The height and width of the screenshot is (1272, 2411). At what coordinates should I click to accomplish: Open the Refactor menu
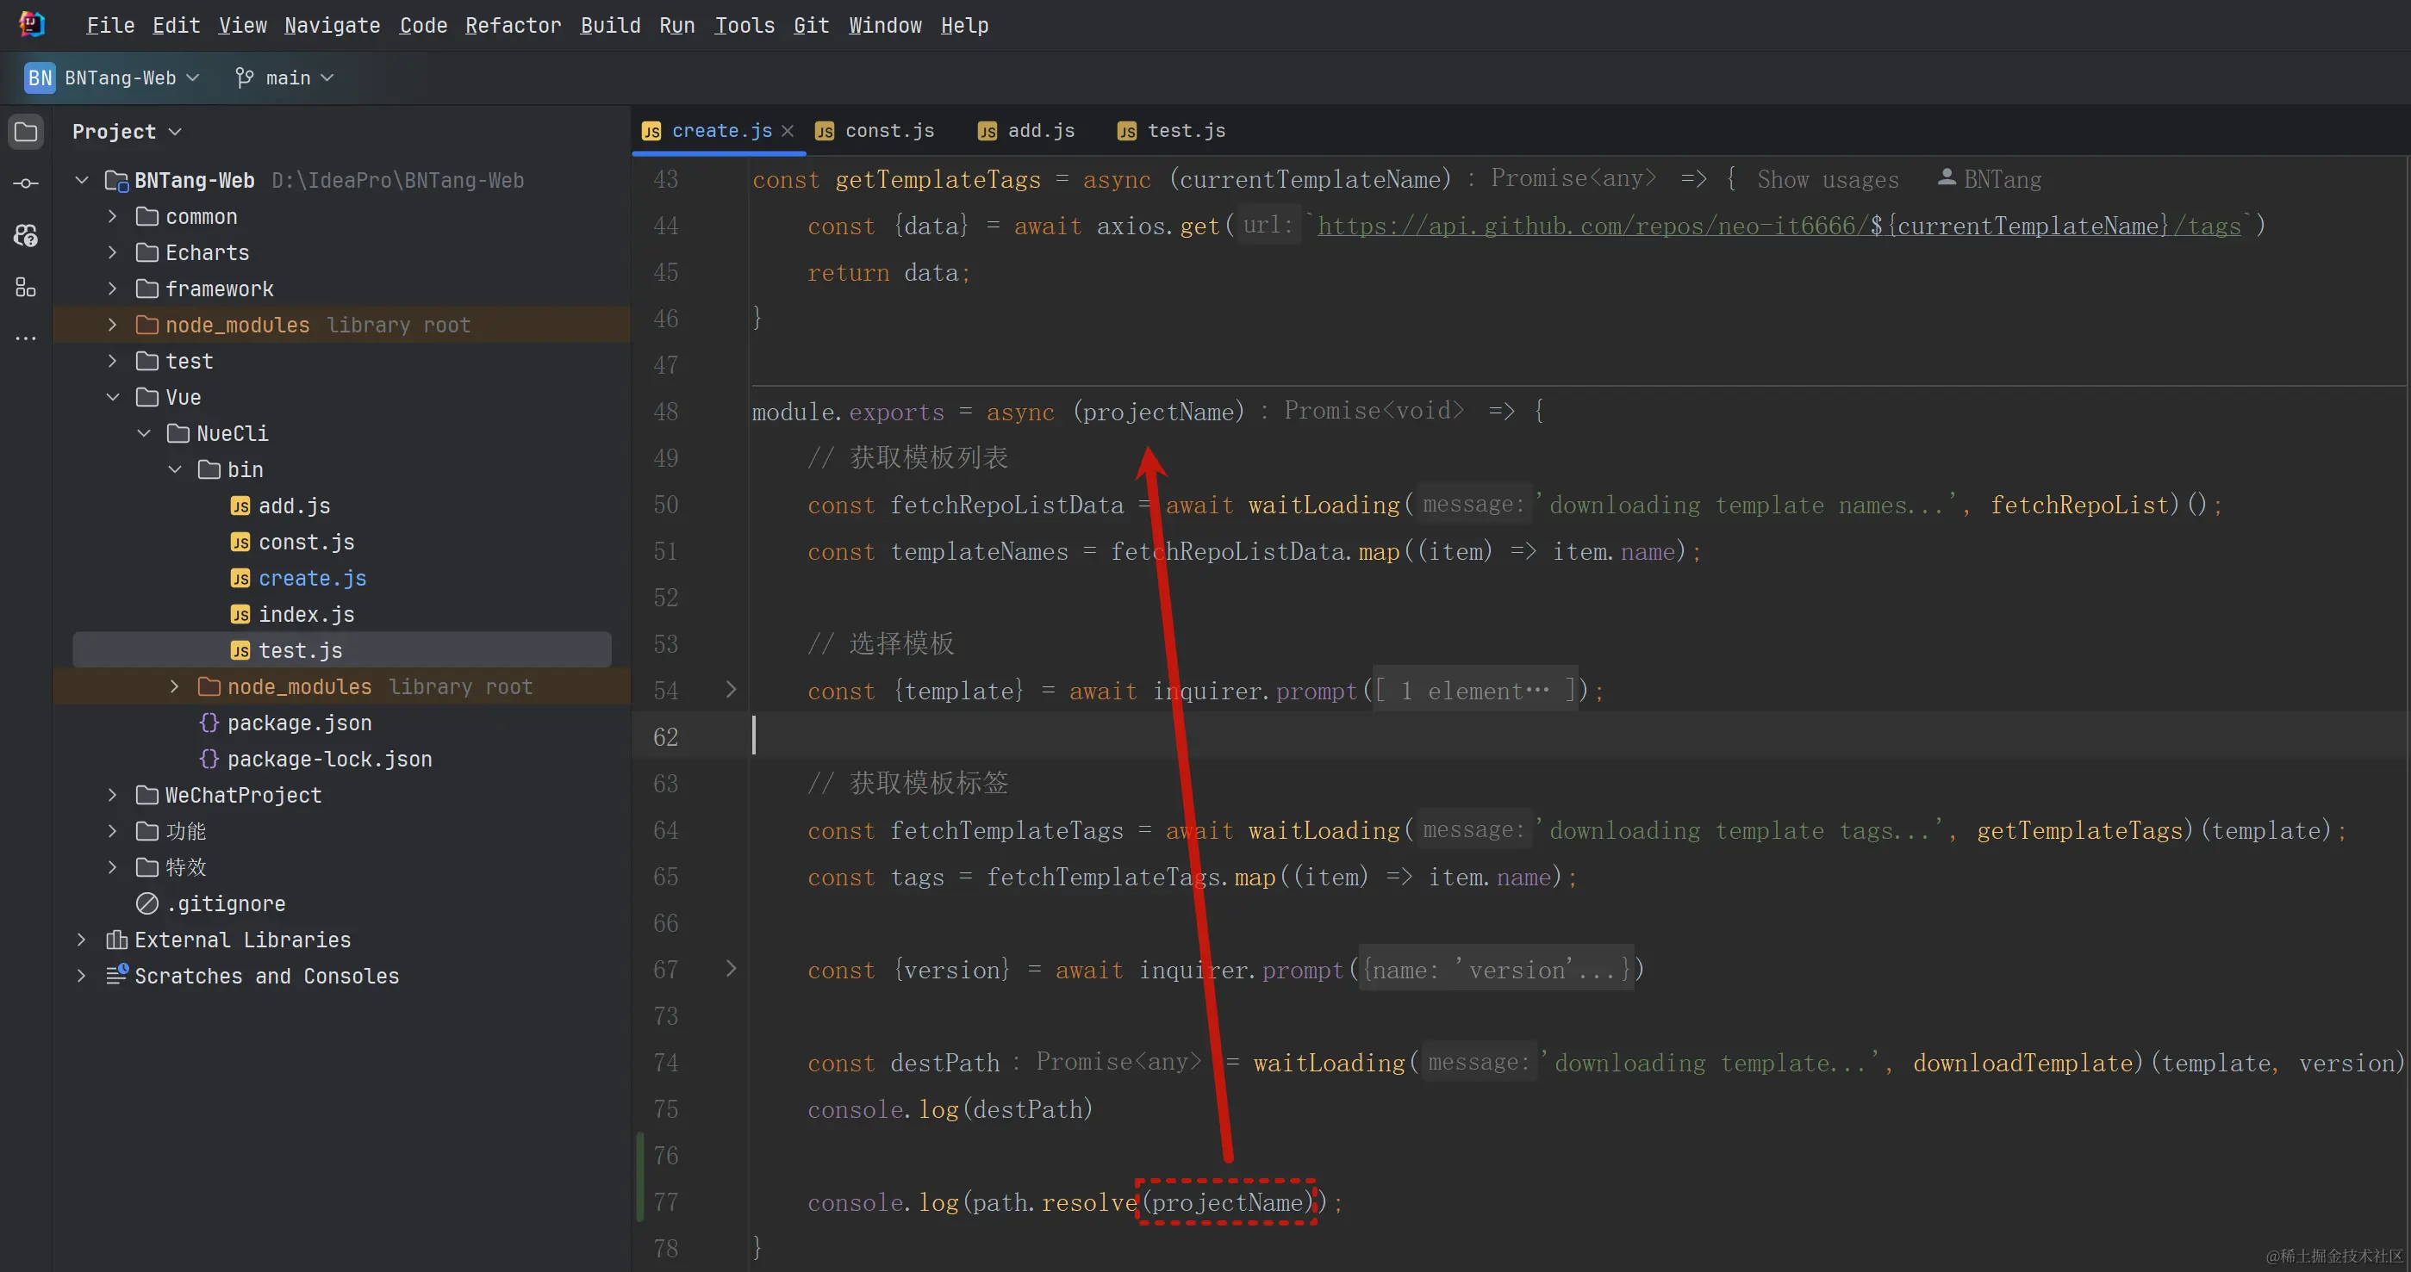pos(513,25)
